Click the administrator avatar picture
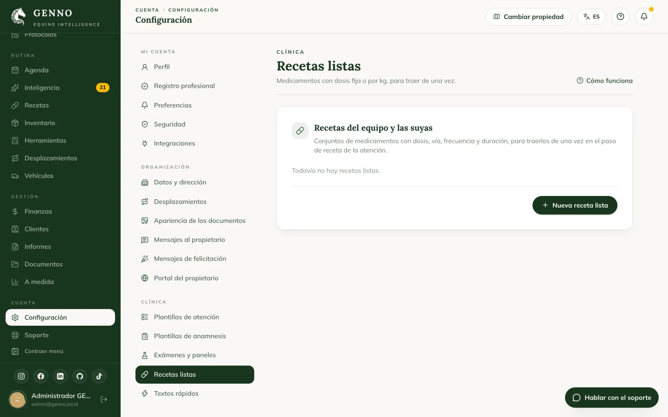668x417 pixels. (x=18, y=399)
